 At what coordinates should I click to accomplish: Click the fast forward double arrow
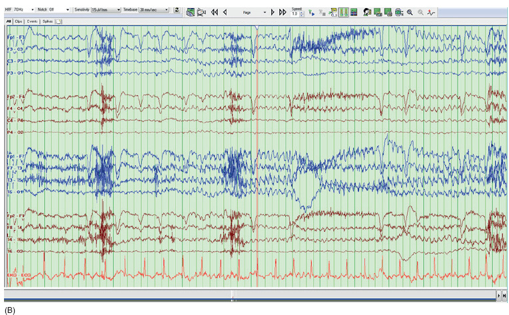coord(282,12)
